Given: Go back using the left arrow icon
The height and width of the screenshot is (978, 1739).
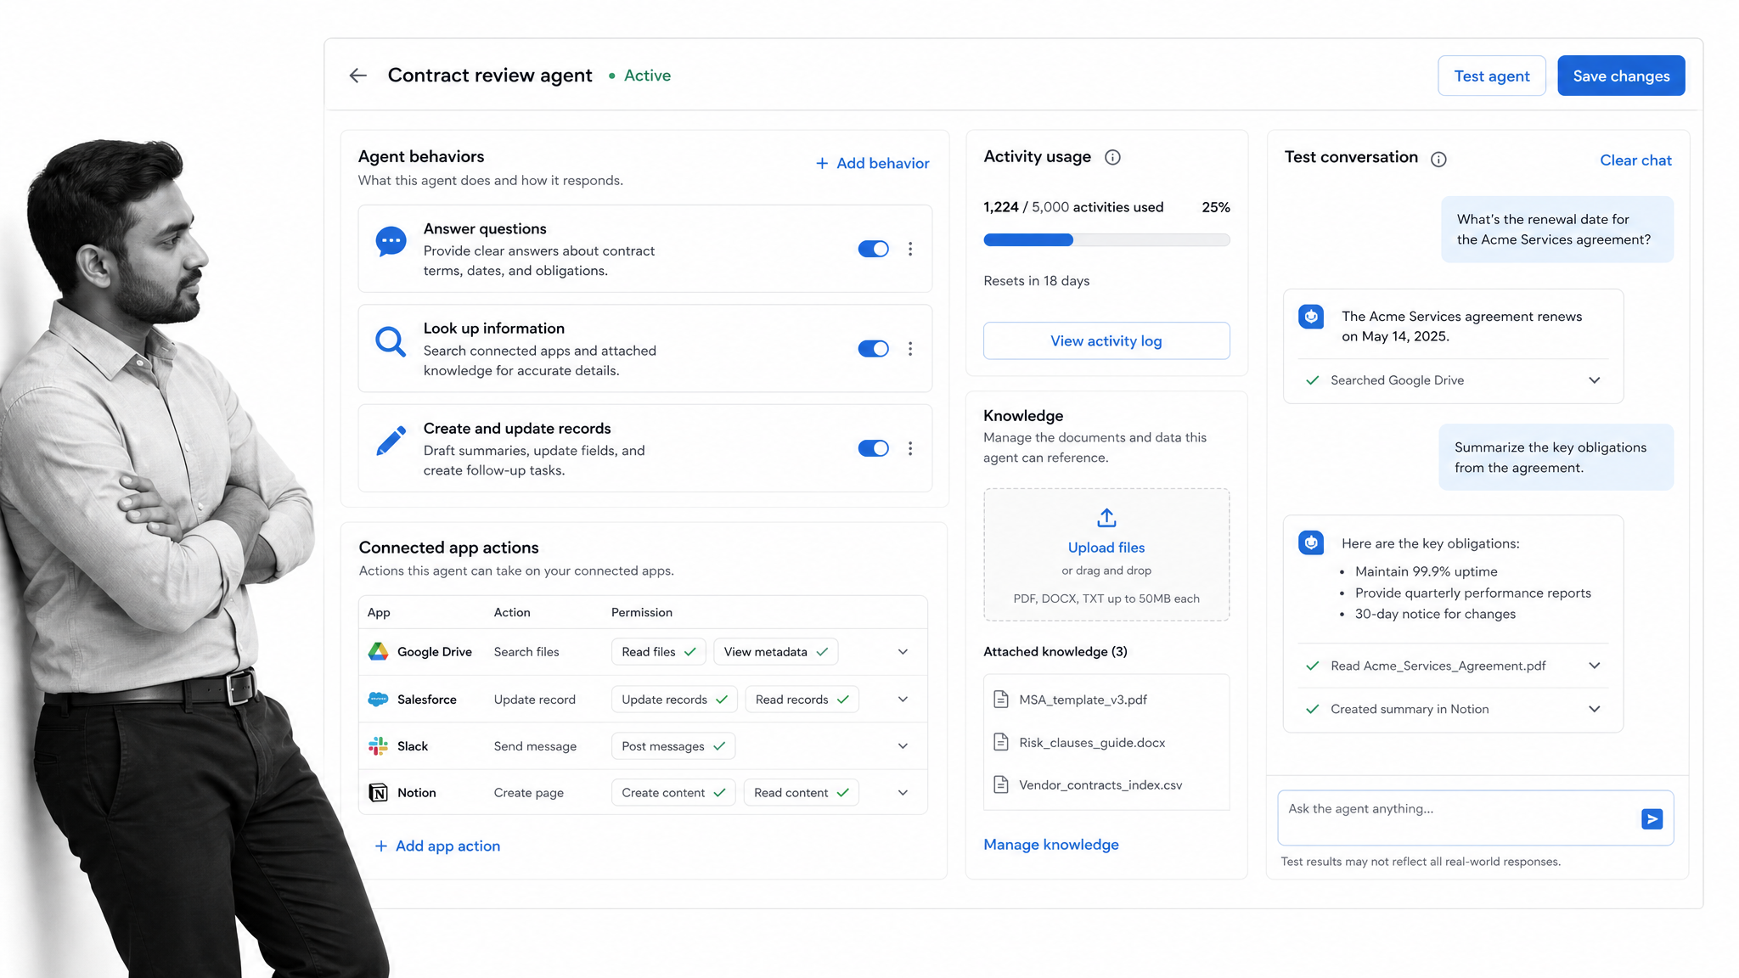Looking at the screenshot, I should [358, 76].
